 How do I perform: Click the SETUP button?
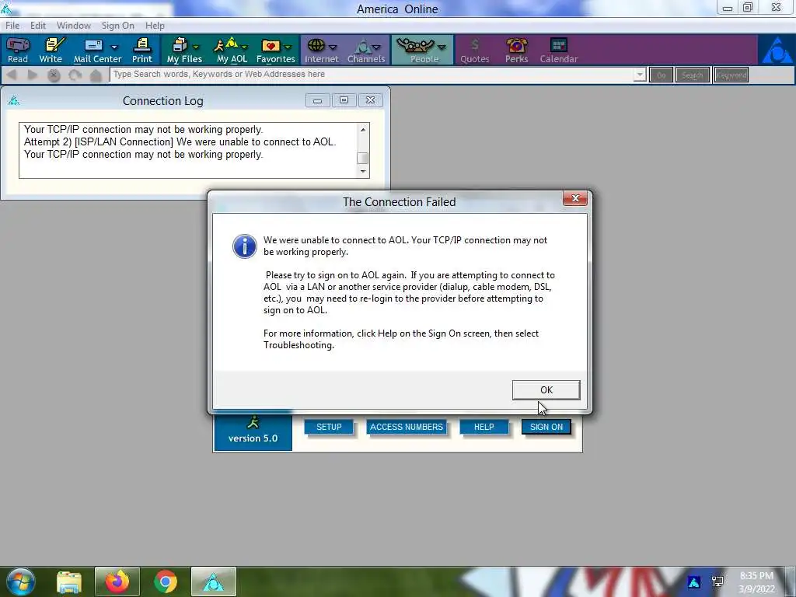tap(329, 427)
